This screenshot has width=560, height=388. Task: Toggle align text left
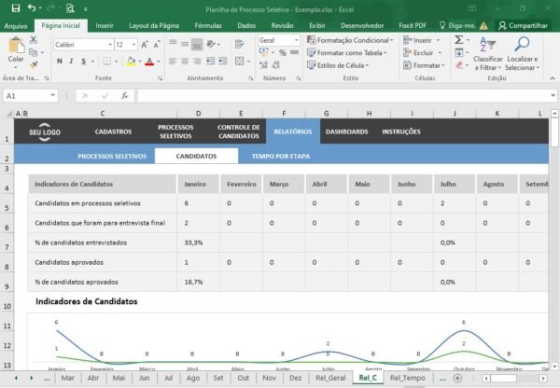click(x=173, y=62)
